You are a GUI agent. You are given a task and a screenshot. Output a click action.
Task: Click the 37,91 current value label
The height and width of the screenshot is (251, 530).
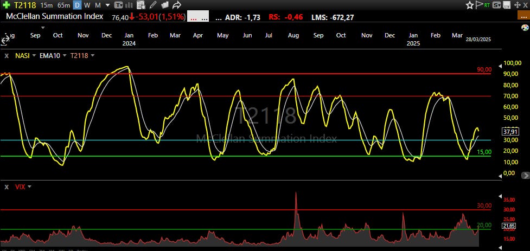click(x=509, y=131)
